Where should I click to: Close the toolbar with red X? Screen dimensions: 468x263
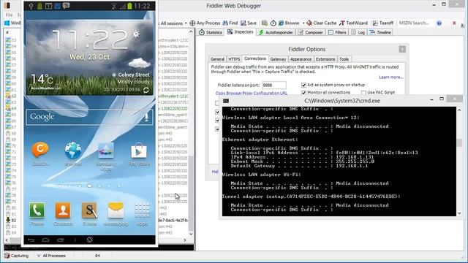click(454, 23)
